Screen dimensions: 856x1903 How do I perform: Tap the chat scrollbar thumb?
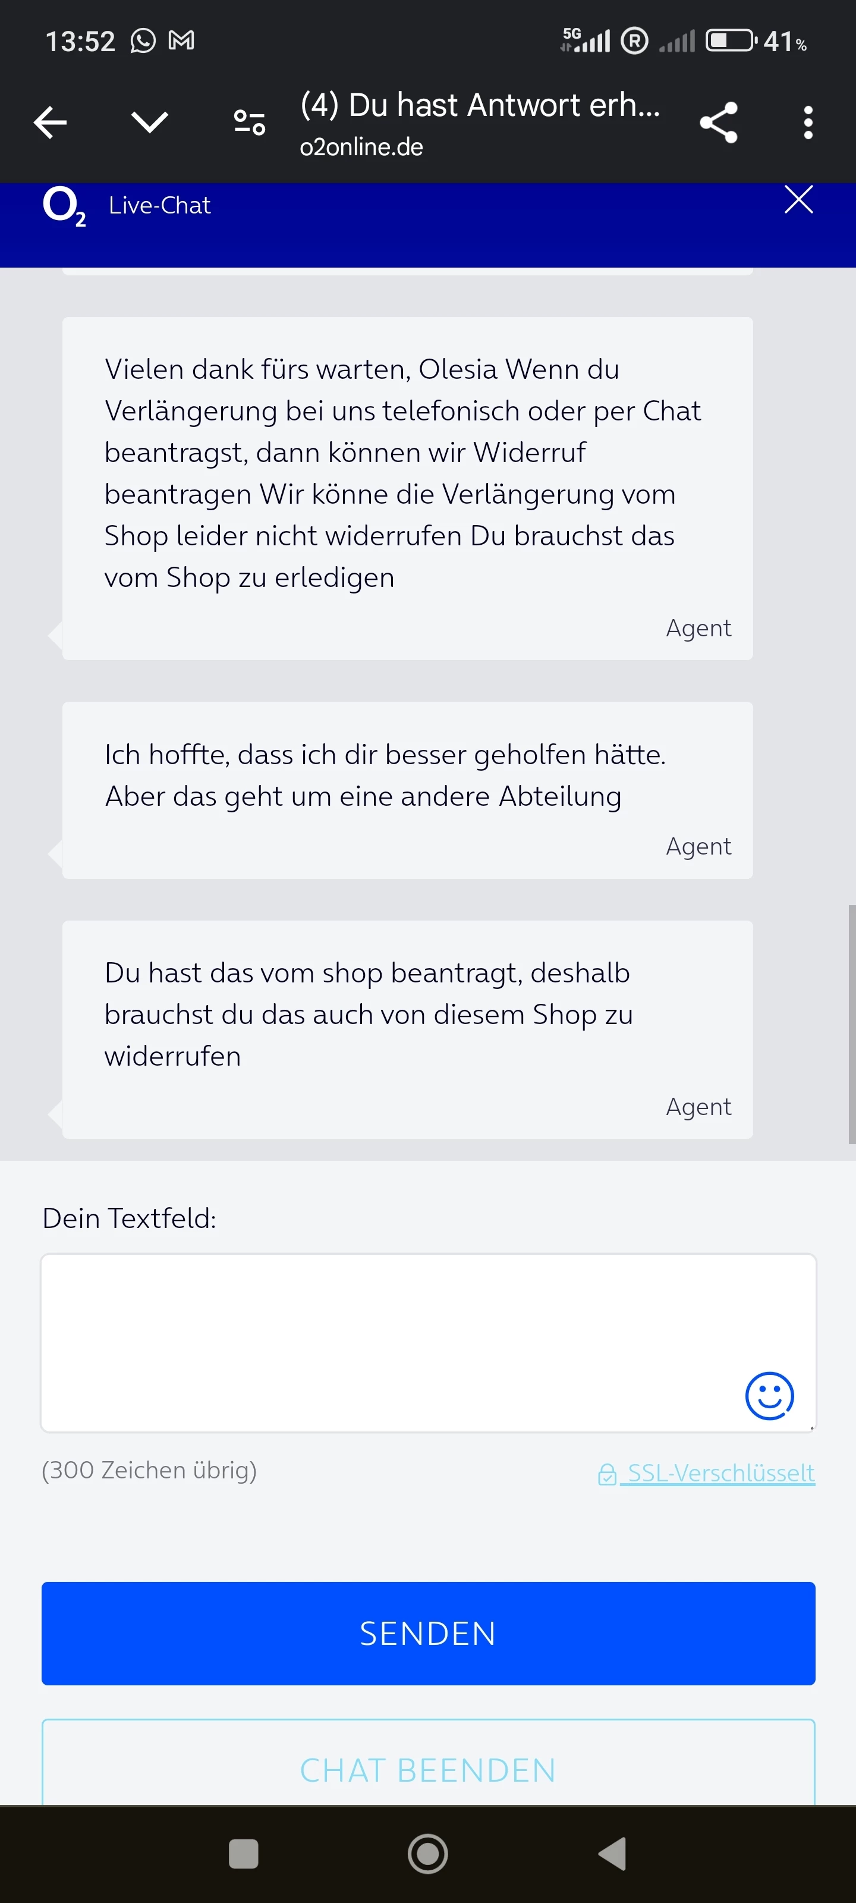852,1024
